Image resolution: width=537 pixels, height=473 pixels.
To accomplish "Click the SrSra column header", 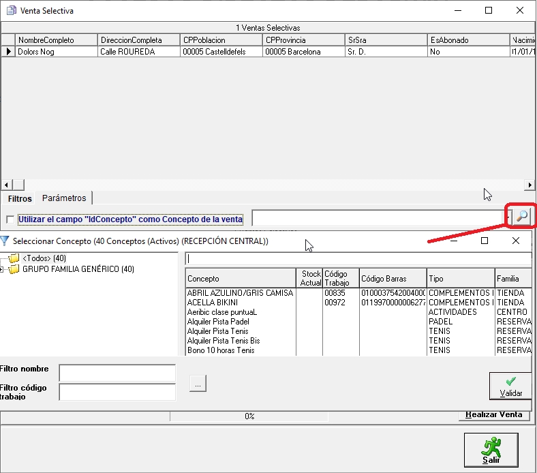I will (x=386, y=40).
